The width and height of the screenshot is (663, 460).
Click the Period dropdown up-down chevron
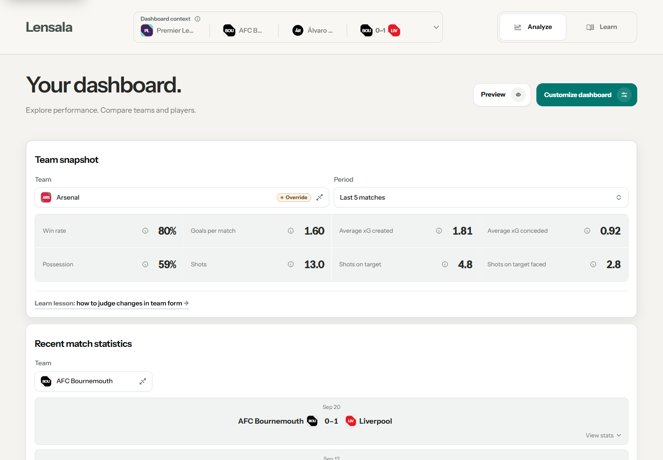point(619,197)
